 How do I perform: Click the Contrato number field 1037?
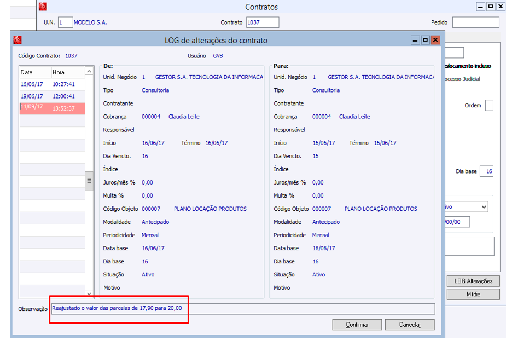pos(263,22)
